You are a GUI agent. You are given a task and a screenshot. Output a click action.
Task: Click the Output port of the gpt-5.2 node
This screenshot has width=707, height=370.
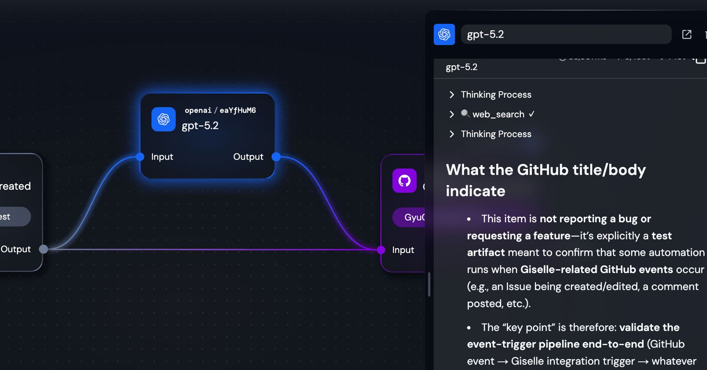[x=276, y=157]
